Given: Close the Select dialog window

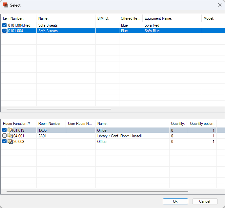Looking at the screenshot, I should click(x=219, y=5).
